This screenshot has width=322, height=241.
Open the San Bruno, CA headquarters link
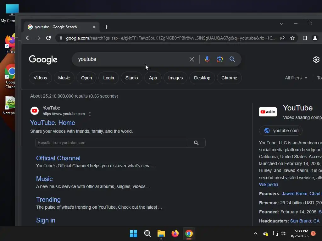(x=305, y=221)
